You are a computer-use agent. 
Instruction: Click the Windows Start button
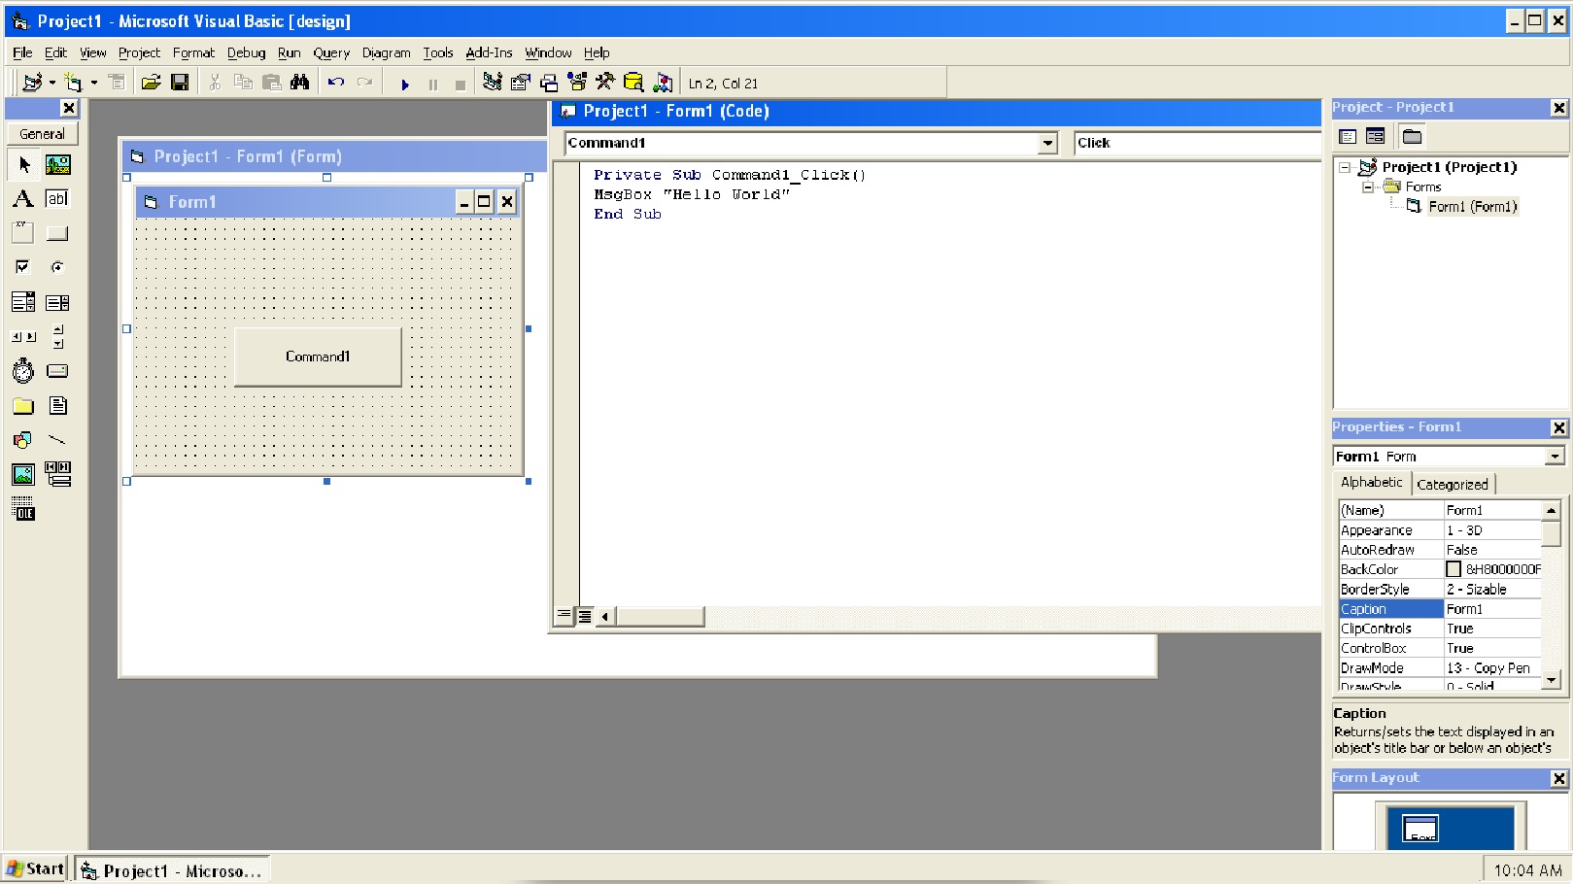(x=35, y=869)
